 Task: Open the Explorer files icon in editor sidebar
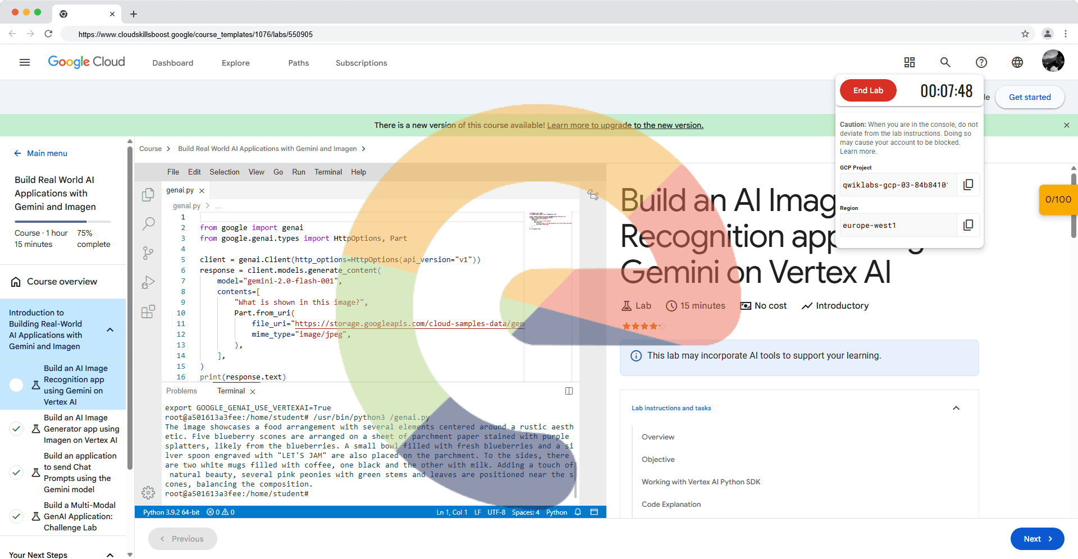tap(148, 195)
